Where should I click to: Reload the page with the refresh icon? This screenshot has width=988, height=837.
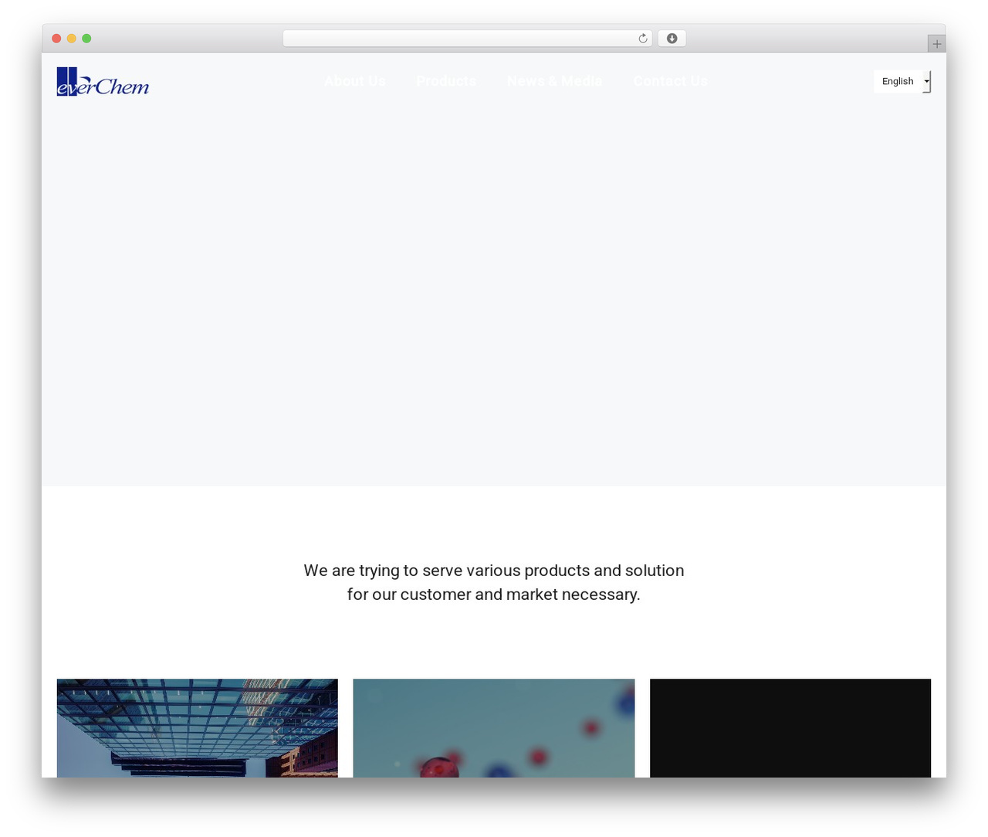tap(642, 39)
